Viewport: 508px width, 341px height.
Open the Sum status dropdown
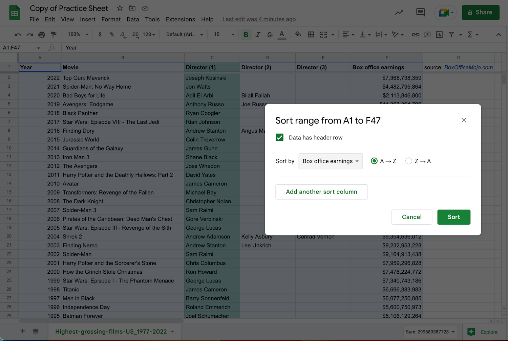(x=430, y=332)
